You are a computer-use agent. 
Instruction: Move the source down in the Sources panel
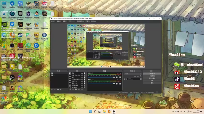pos(82,89)
